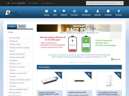Open the Kingston DataTraveler product thumbnail
This screenshot has width=129, height=96.
50,81
